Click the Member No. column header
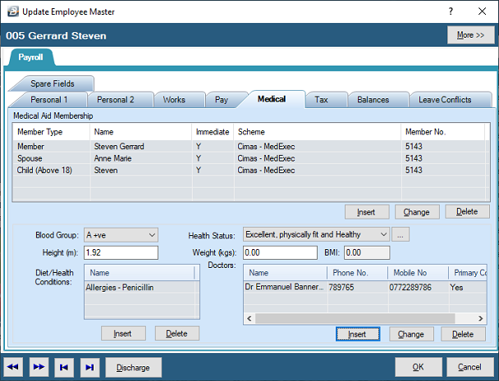The width and height of the screenshot is (499, 381). tap(443, 132)
